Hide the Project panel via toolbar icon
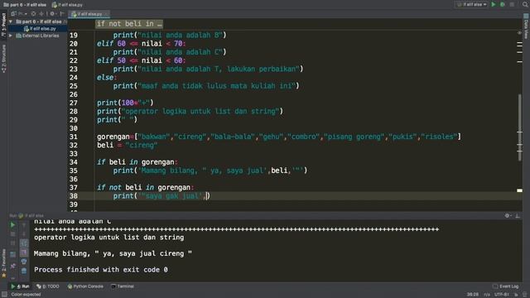Image resolution: width=530 pixels, height=298 pixels. pyautogui.click(x=62, y=14)
